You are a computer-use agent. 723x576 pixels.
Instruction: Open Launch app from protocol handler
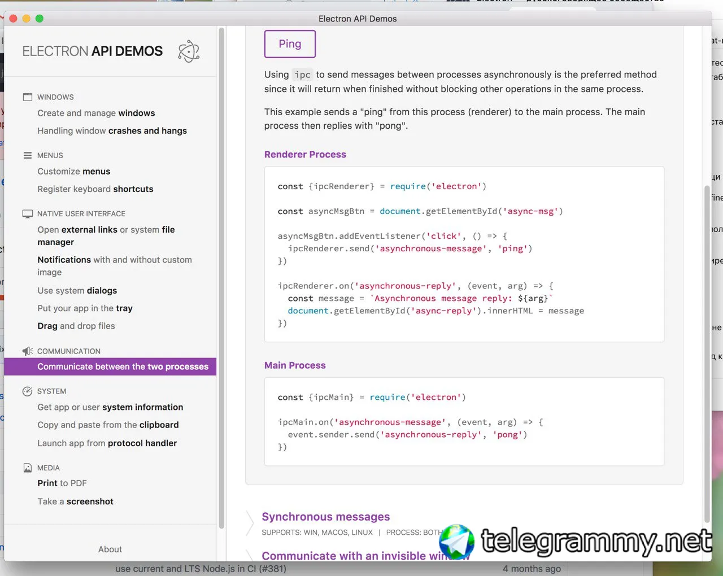coord(107,443)
